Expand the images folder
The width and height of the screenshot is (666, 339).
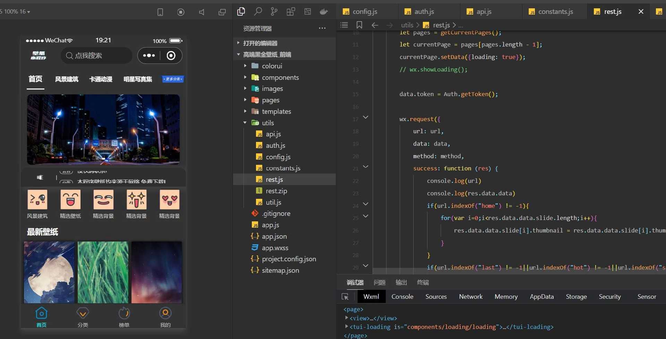(245, 88)
